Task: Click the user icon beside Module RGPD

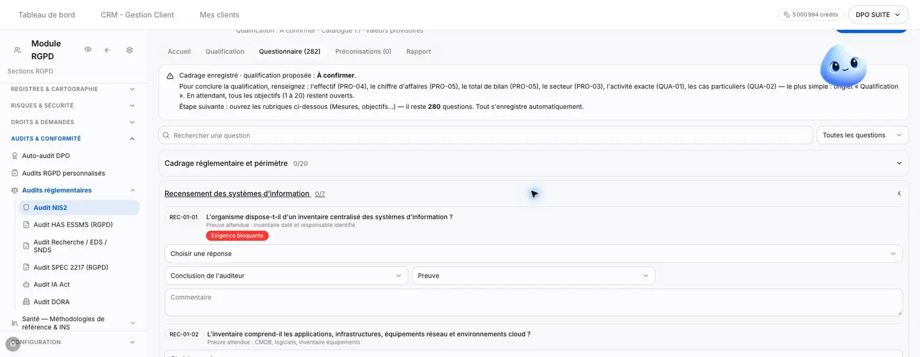Action: click(18, 50)
